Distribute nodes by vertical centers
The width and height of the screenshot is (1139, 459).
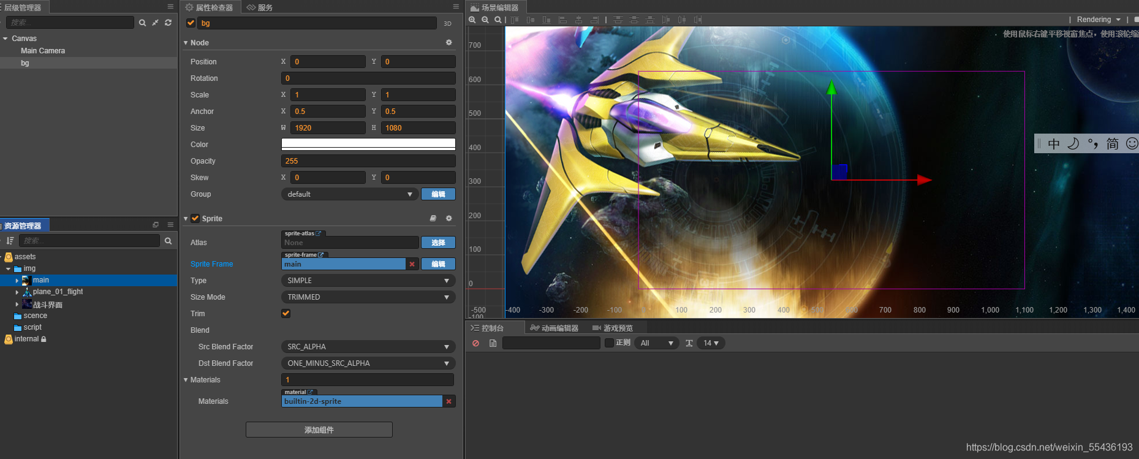coord(634,20)
